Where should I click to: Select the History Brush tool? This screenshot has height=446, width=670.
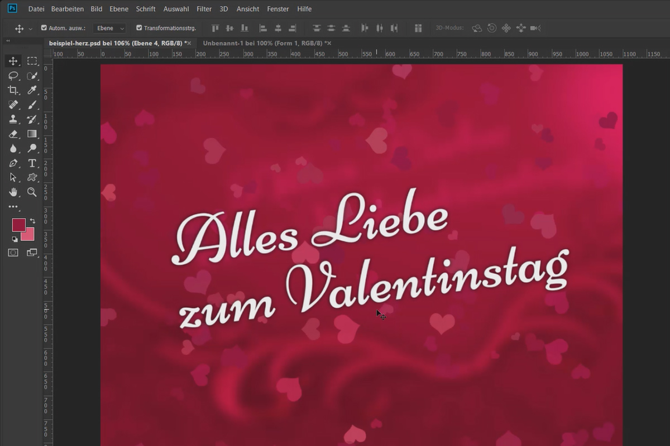(32, 119)
